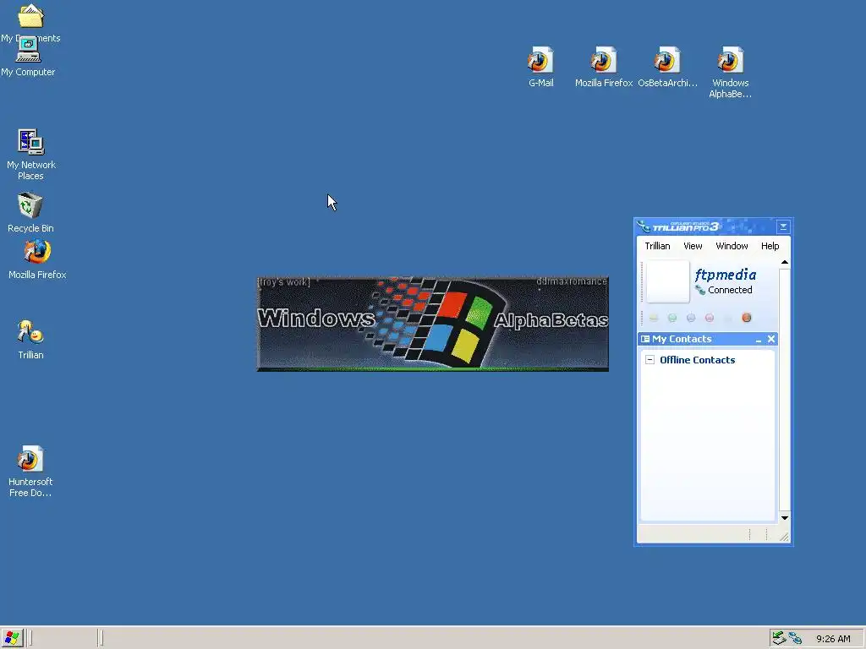
Task: Open the Help menu in Trillian
Action: [770, 246]
